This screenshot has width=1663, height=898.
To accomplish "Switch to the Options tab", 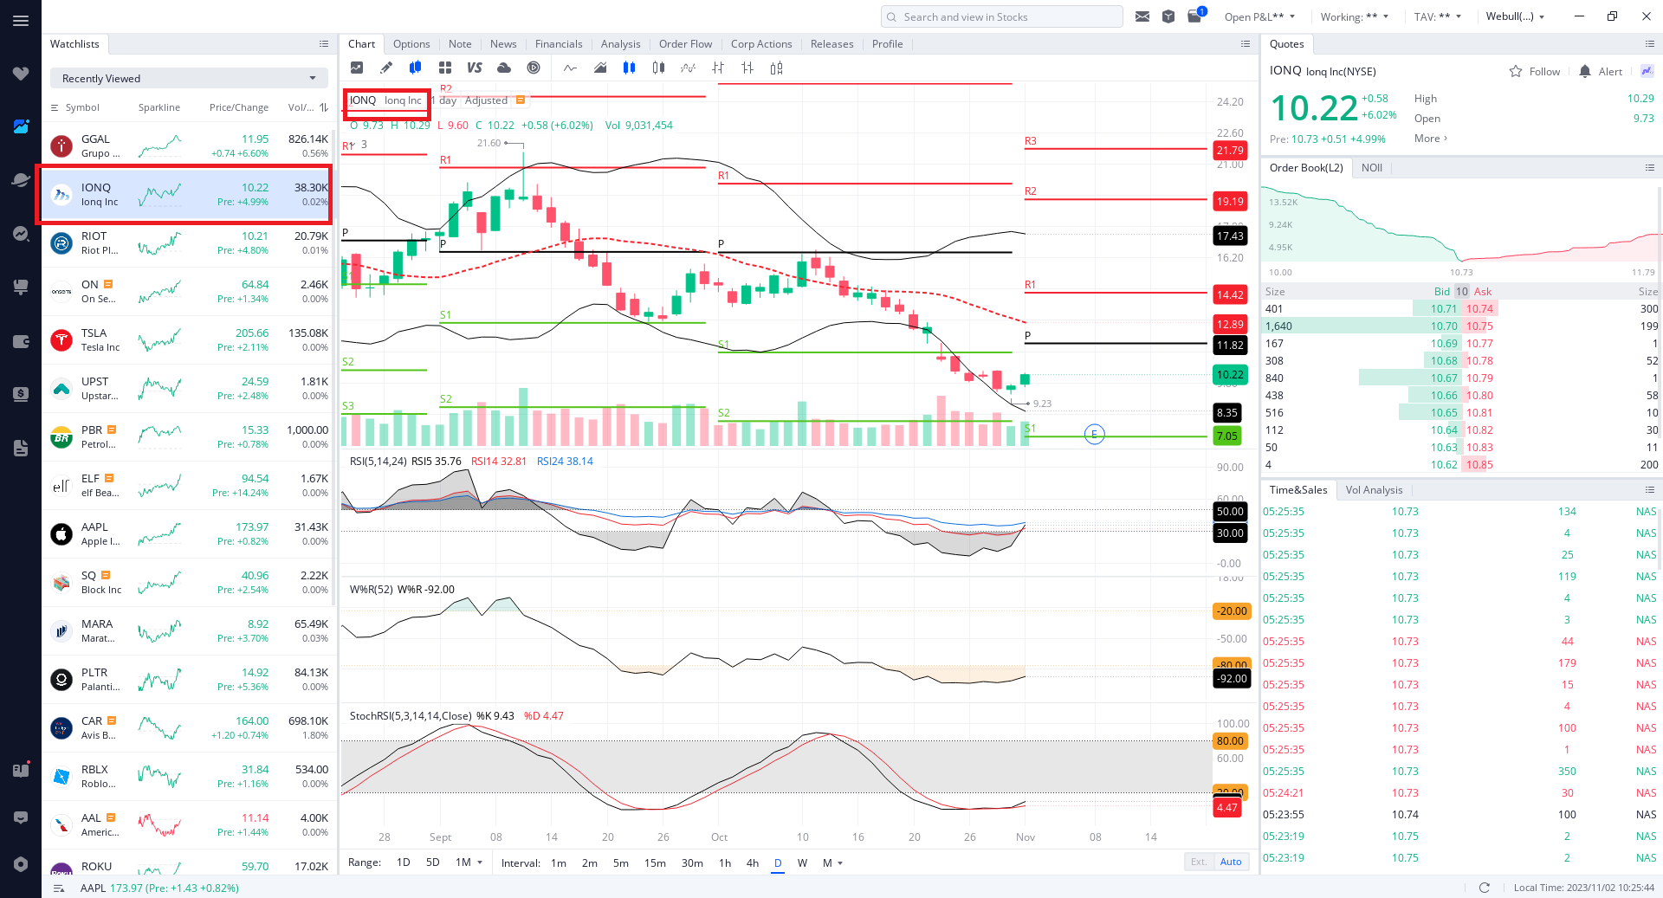I will [411, 44].
